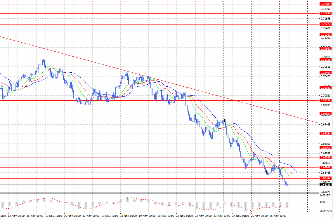The width and height of the screenshot is (333, 220).
Task: Click the 22 Nov 08:00 time label
Action: tap(184, 216)
